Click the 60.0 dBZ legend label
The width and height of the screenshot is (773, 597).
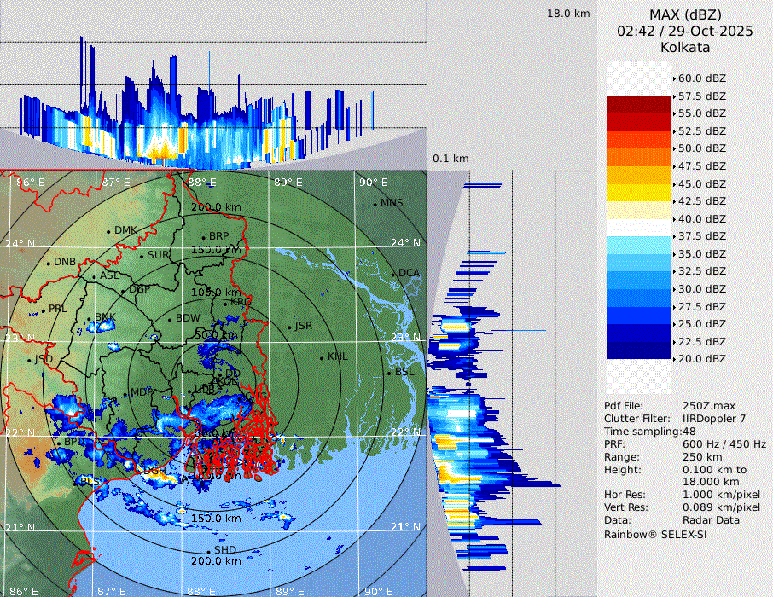(x=701, y=78)
